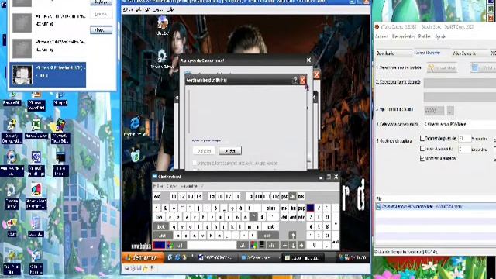Viewport: 496px width, 279px height.
Task: Click the Internet Explorer quick launch icon in the guest taskbar
Action: [170, 257]
